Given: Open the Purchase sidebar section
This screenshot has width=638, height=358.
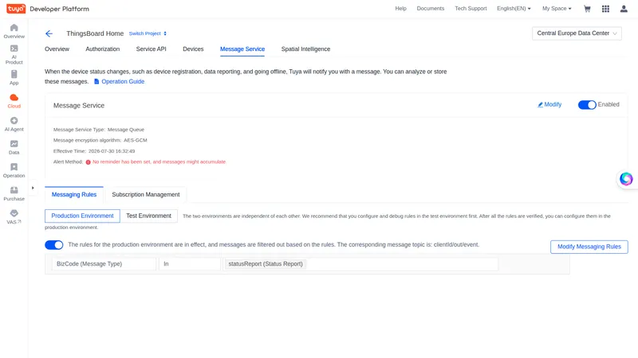Looking at the screenshot, I should click(x=14, y=193).
